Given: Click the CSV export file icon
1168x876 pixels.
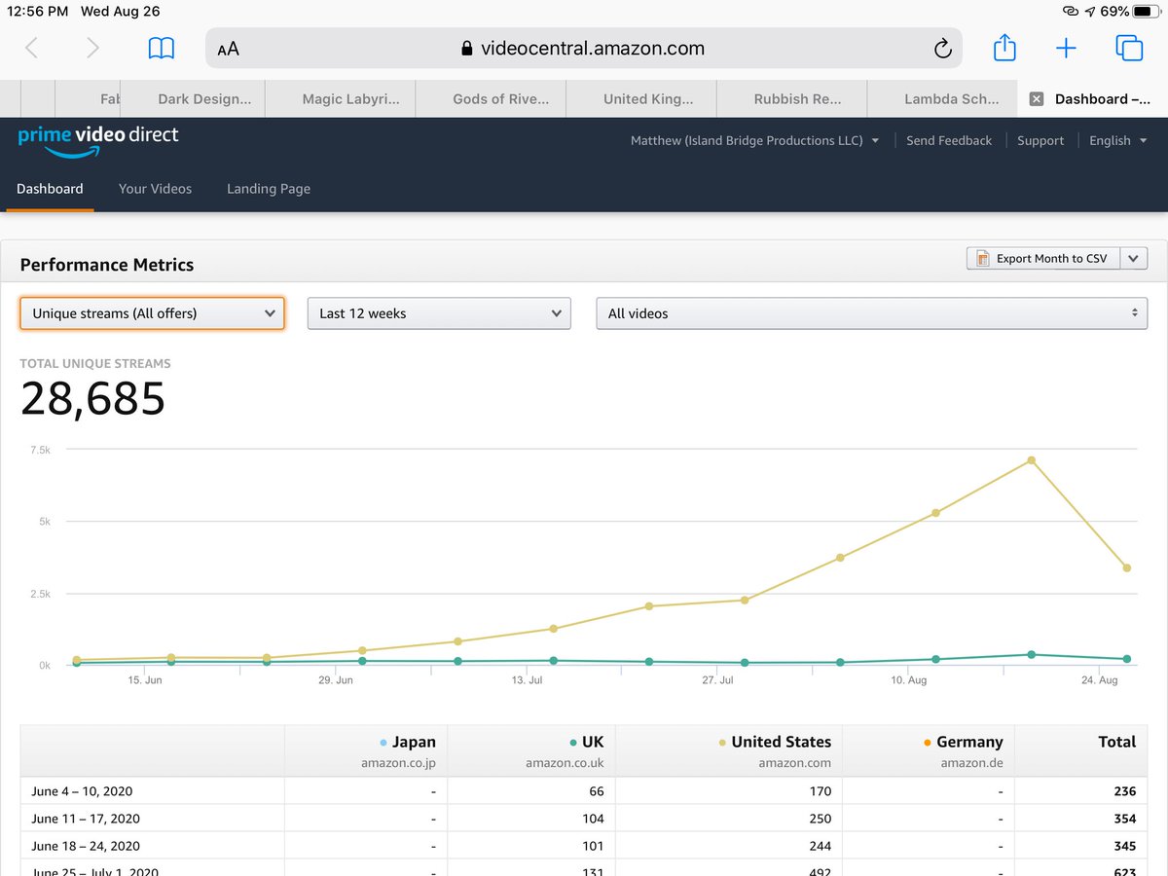Looking at the screenshot, I should tap(982, 258).
